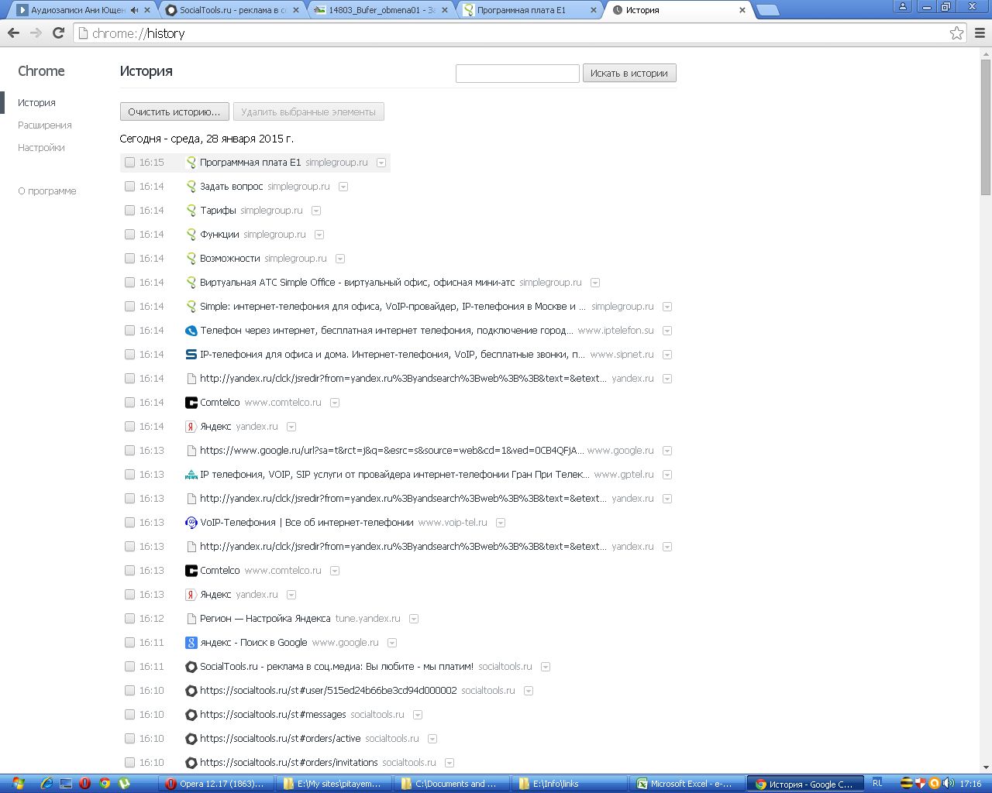Click the sipnet.ru entry favicon
The image size is (992, 793).
point(191,355)
